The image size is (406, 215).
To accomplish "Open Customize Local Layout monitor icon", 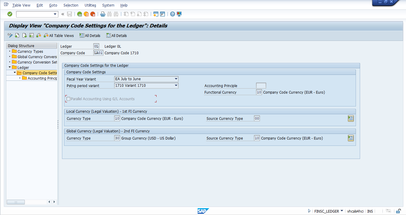I will coord(179,14).
